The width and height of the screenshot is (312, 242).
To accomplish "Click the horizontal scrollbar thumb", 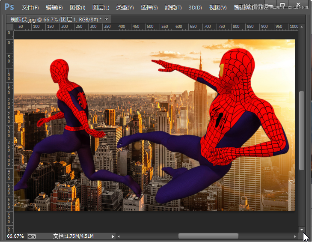I will click(x=208, y=236).
